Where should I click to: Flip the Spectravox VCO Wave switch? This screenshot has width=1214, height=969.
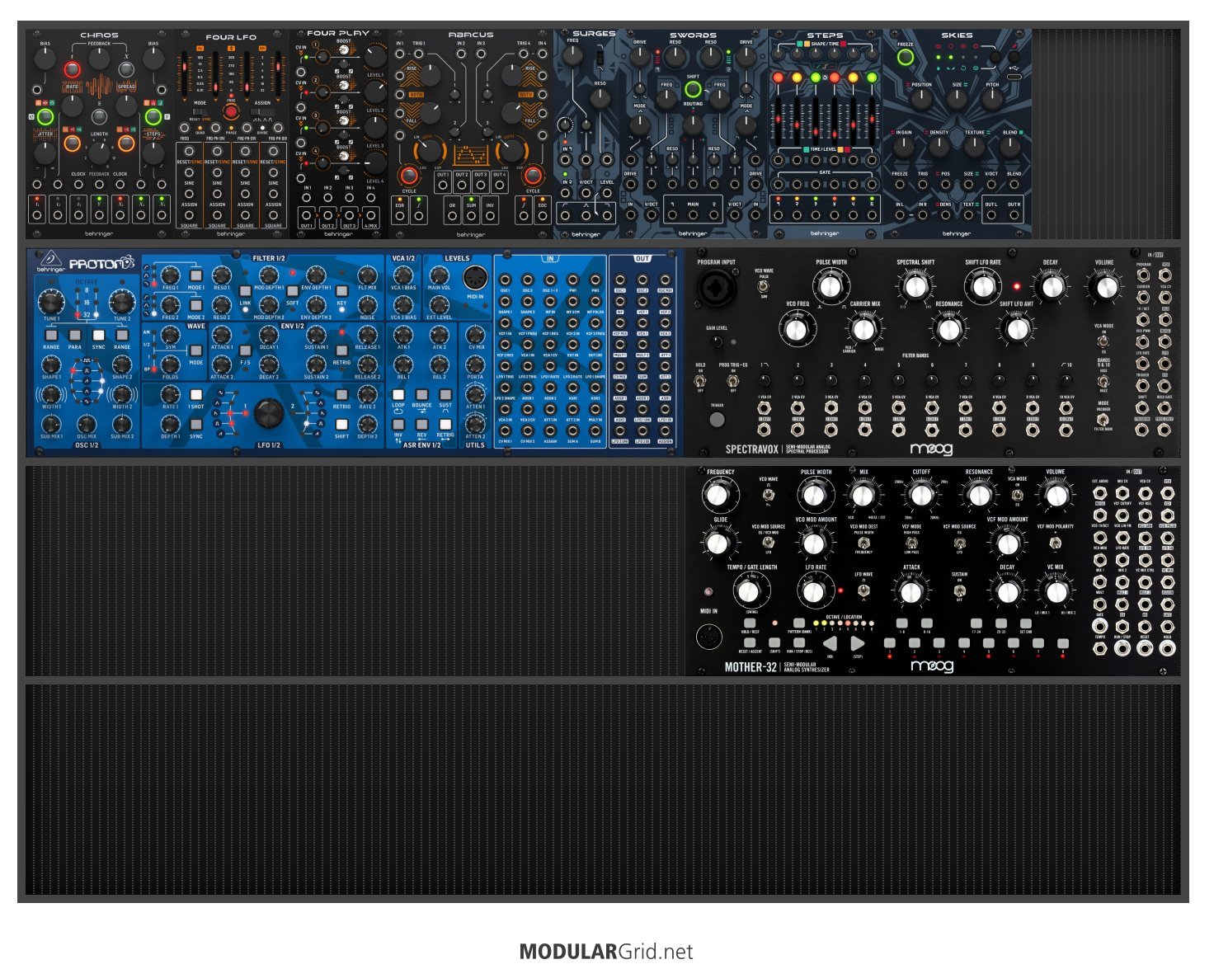[764, 286]
